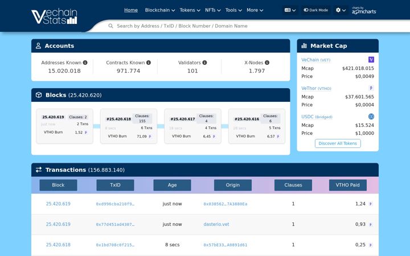This screenshot has width=410, height=256.
Task: Click the Transactions arrows icon
Action: coord(39,170)
